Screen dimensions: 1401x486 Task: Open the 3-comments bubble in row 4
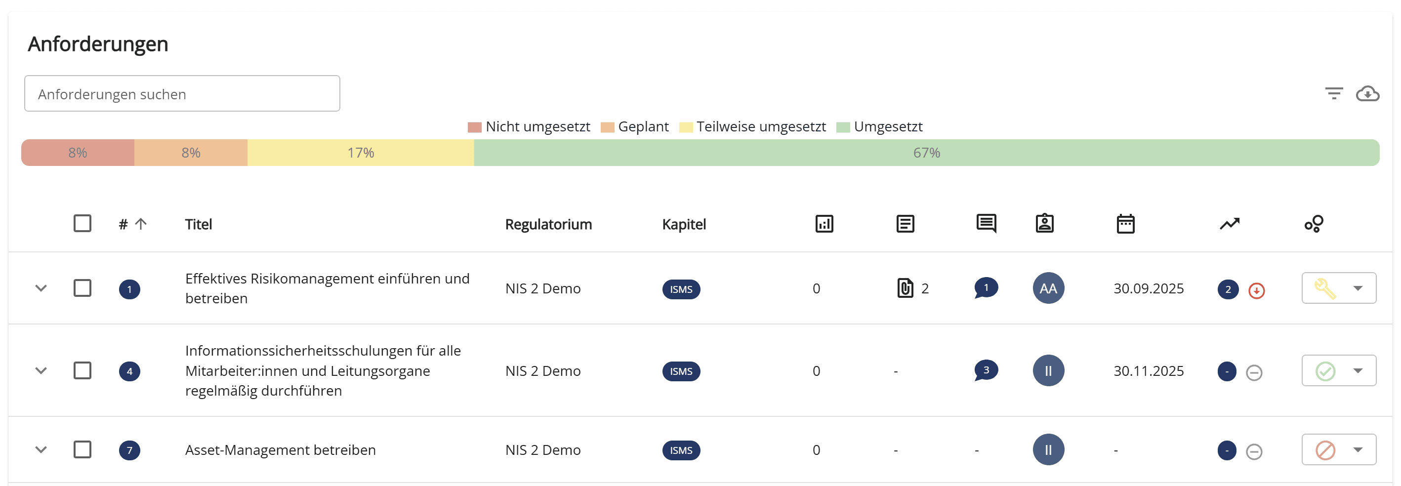point(986,371)
